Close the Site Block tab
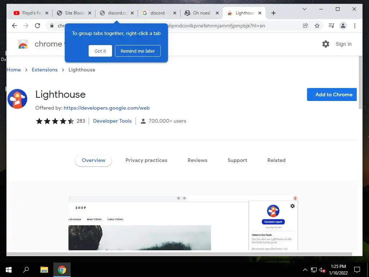Screen dimensions: 369x277 point(90,13)
